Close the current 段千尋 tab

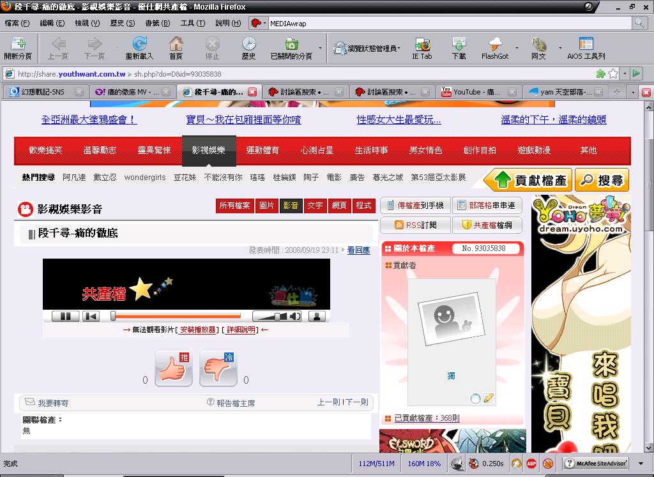(252, 92)
